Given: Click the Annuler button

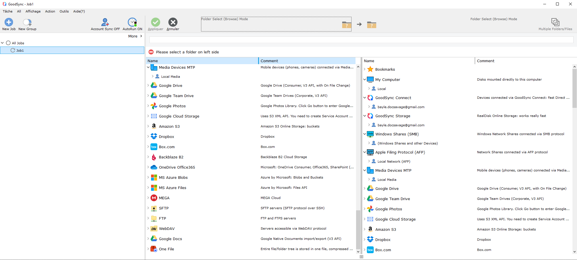Looking at the screenshot, I should [x=172, y=24].
